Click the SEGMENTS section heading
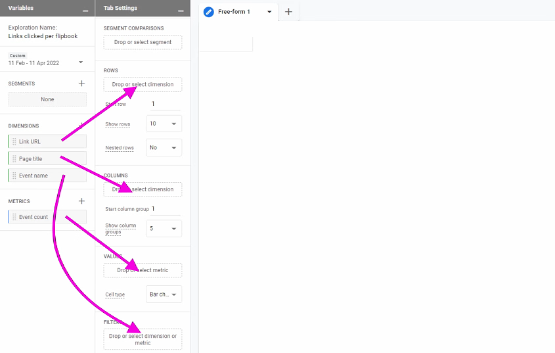The width and height of the screenshot is (555, 353). pos(22,83)
